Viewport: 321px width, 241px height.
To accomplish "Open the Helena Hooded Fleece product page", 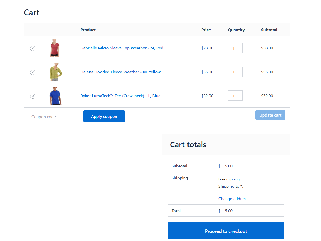I will tap(120, 72).
